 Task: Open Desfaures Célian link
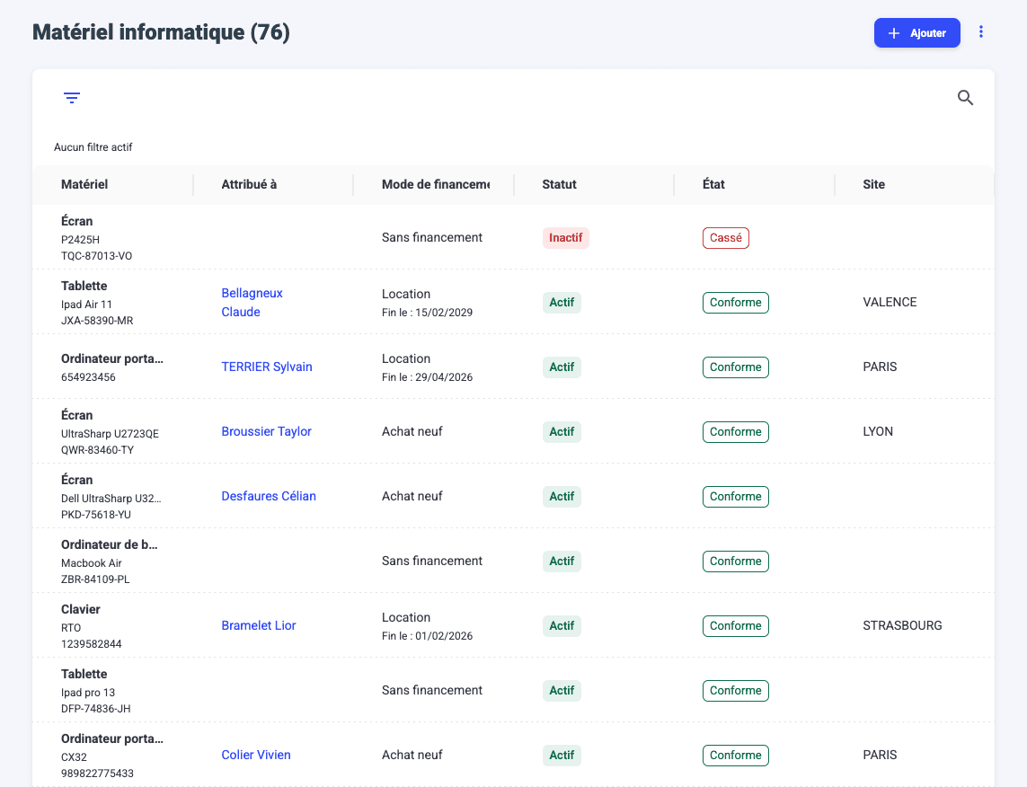click(x=269, y=496)
